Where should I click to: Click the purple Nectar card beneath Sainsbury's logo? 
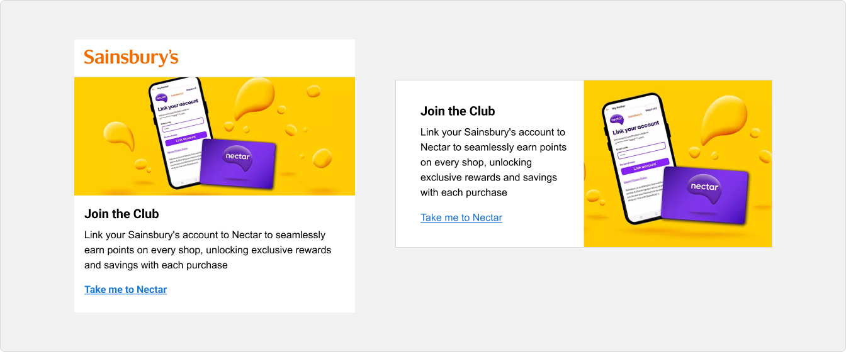coord(238,163)
